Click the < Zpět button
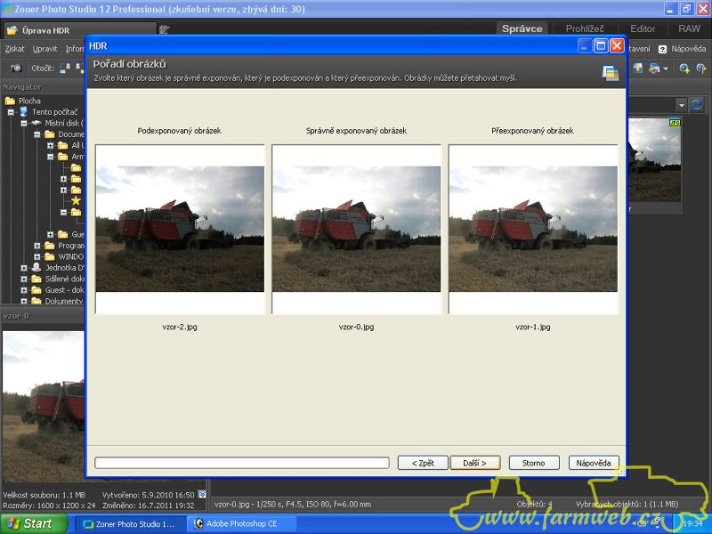This screenshot has height=534, width=712. (423, 463)
